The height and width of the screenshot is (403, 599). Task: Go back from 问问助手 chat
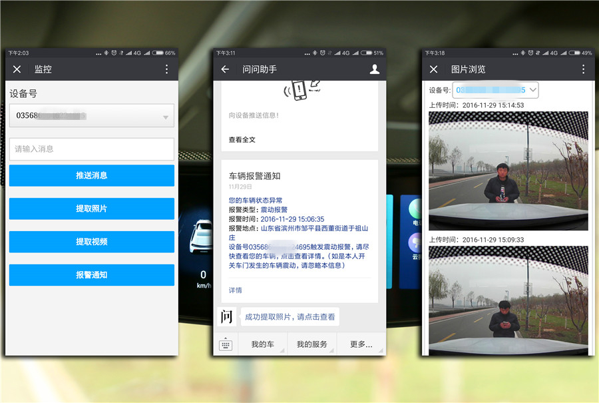point(225,69)
